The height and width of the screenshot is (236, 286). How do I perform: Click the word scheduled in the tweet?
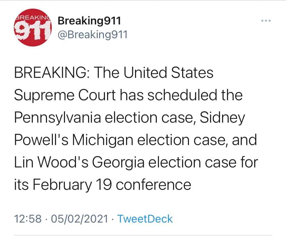tap(182, 95)
